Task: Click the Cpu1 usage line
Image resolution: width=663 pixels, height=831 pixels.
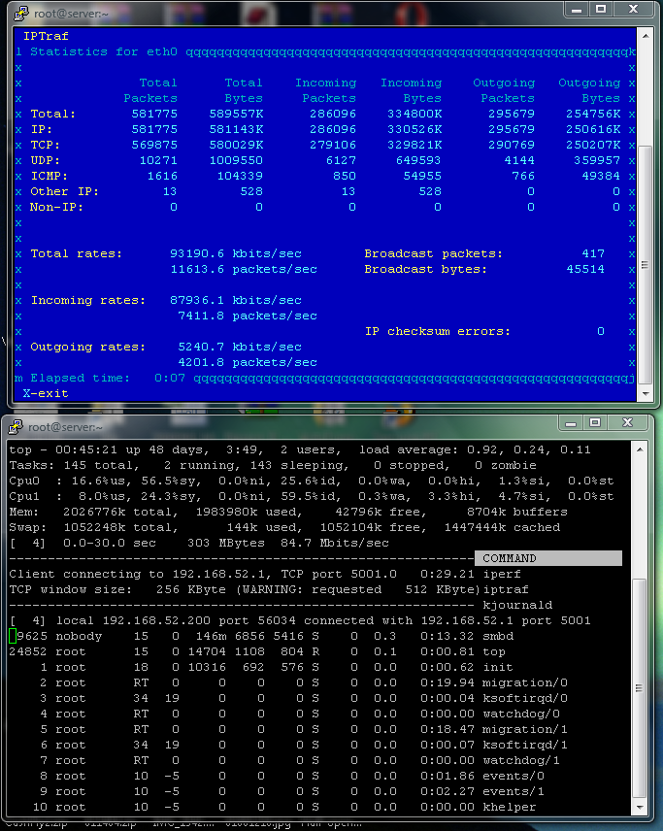Action: (312, 496)
